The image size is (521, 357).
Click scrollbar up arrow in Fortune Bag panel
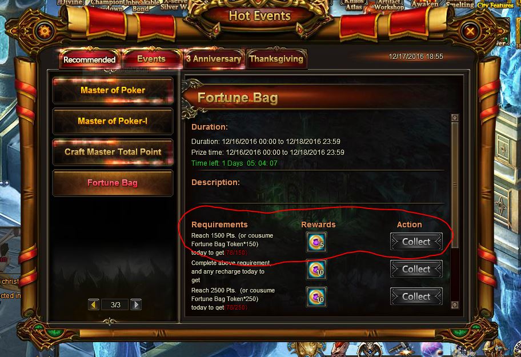point(455,118)
